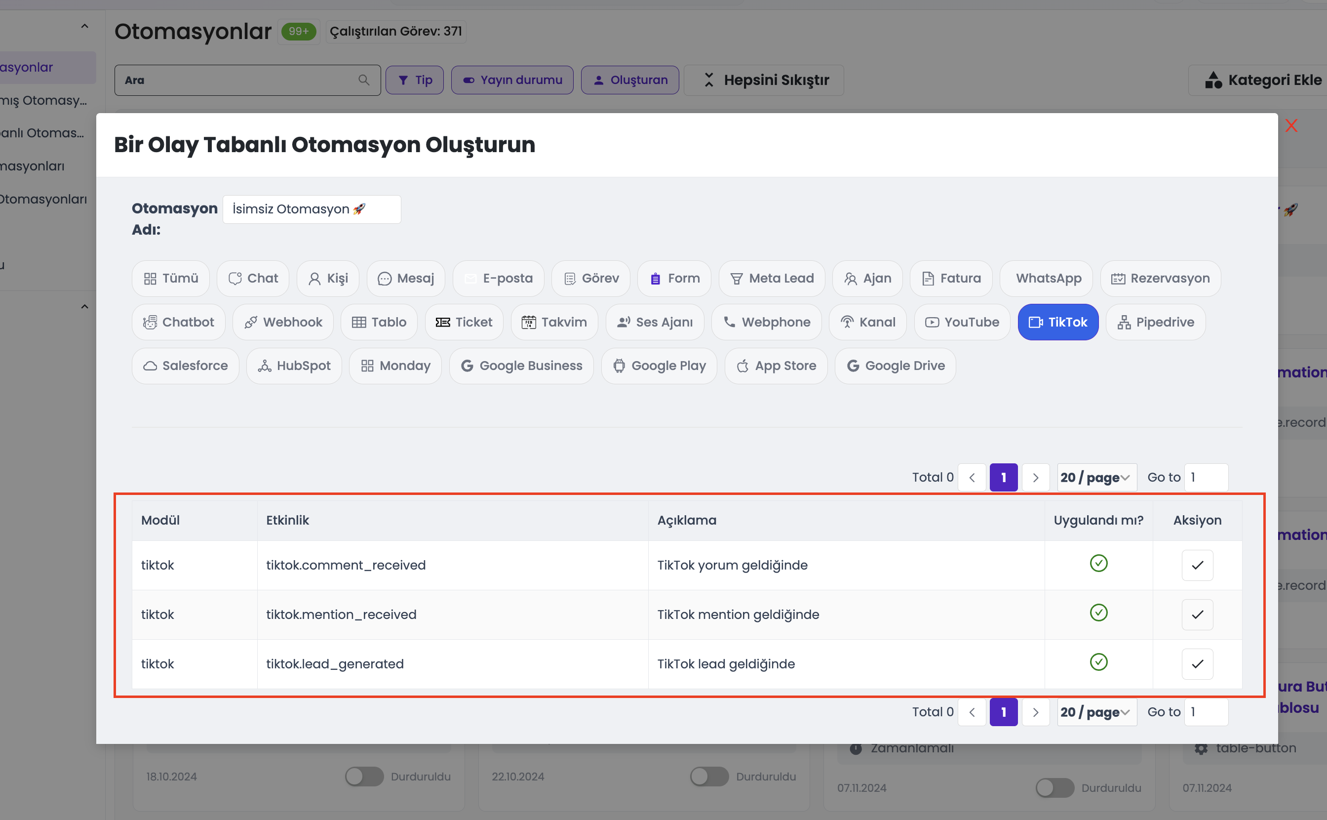Click applied checkmark for TikTok mention row

click(x=1098, y=613)
